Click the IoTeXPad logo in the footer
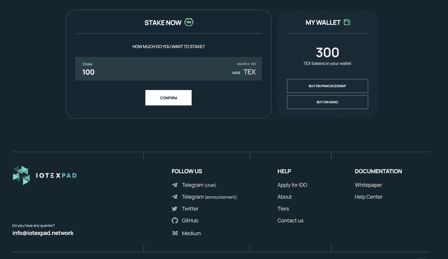Image resolution: width=448 pixels, height=259 pixels. tap(45, 175)
